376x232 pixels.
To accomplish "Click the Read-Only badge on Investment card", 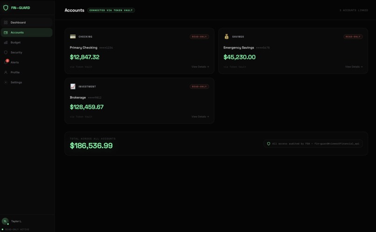I will (x=199, y=87).
